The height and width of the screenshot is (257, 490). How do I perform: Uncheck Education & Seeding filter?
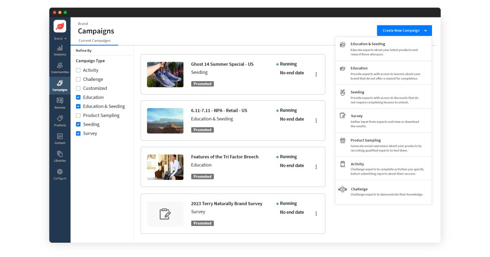[x=78, y=106]
